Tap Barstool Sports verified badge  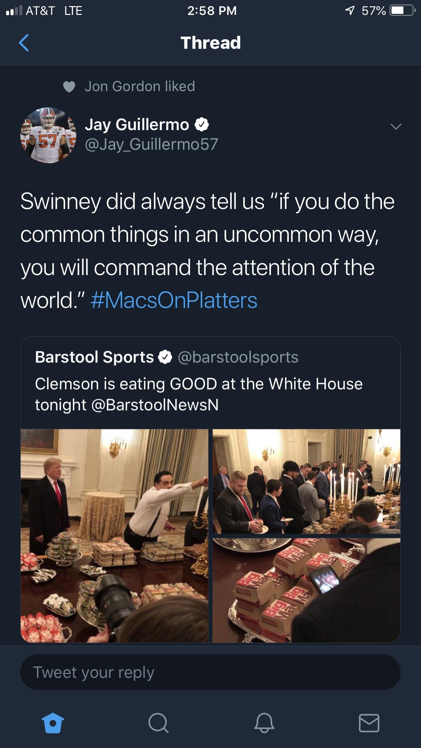pyautogui.click(x=165, y=357)
